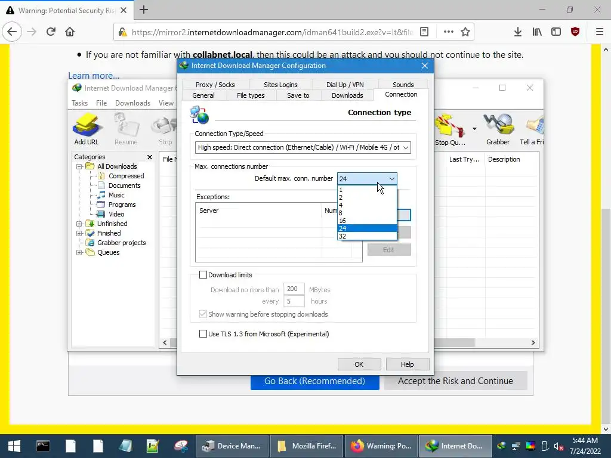Switch to Sites Logins tab

(280, 85)
